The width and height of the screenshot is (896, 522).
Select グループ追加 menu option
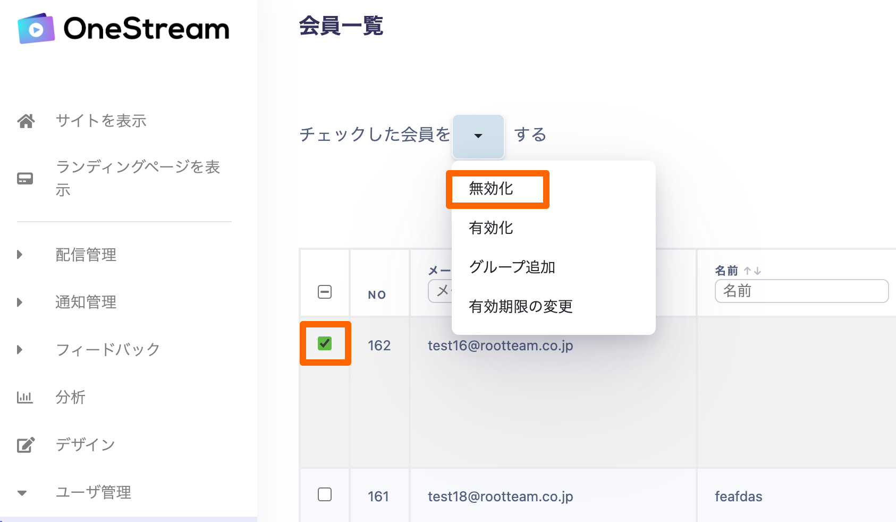tap(512, 267)
